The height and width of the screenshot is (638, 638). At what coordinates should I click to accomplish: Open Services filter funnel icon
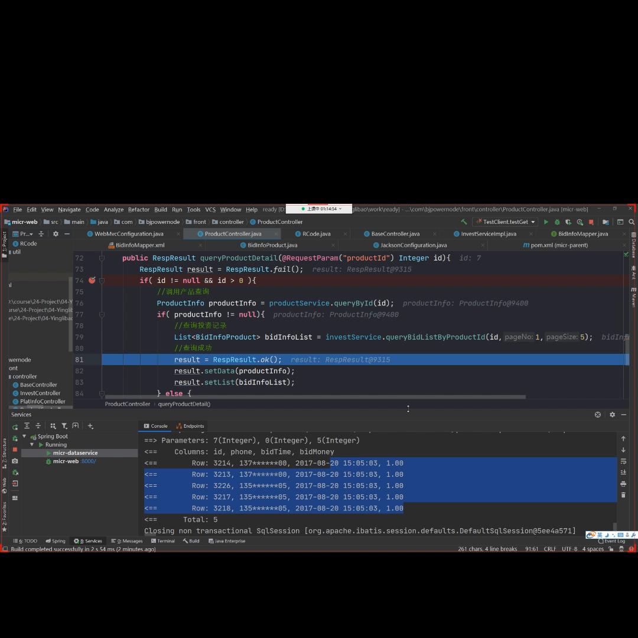pos(64,425)
